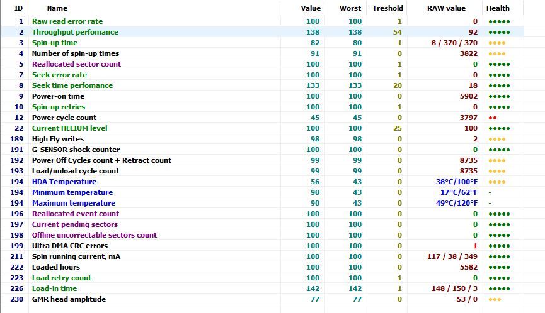
Task: Select Spin running current, mA row
Action: [262, 256]
